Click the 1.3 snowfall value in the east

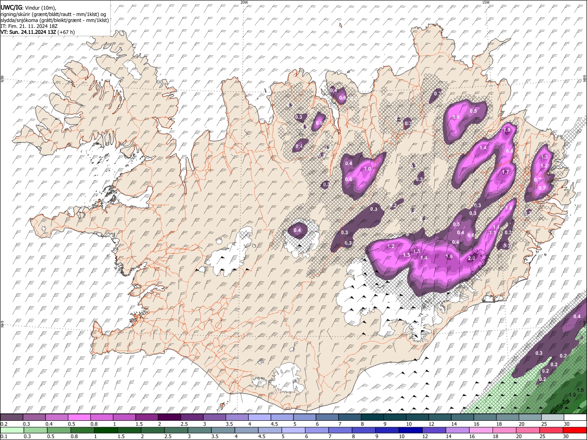(x=544, y=157)
